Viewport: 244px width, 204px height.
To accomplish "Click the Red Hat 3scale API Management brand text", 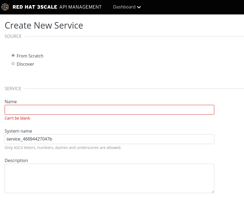I will pos(57,7).
